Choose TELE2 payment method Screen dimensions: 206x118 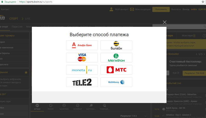pyautogui.click(x=82, y=82)
